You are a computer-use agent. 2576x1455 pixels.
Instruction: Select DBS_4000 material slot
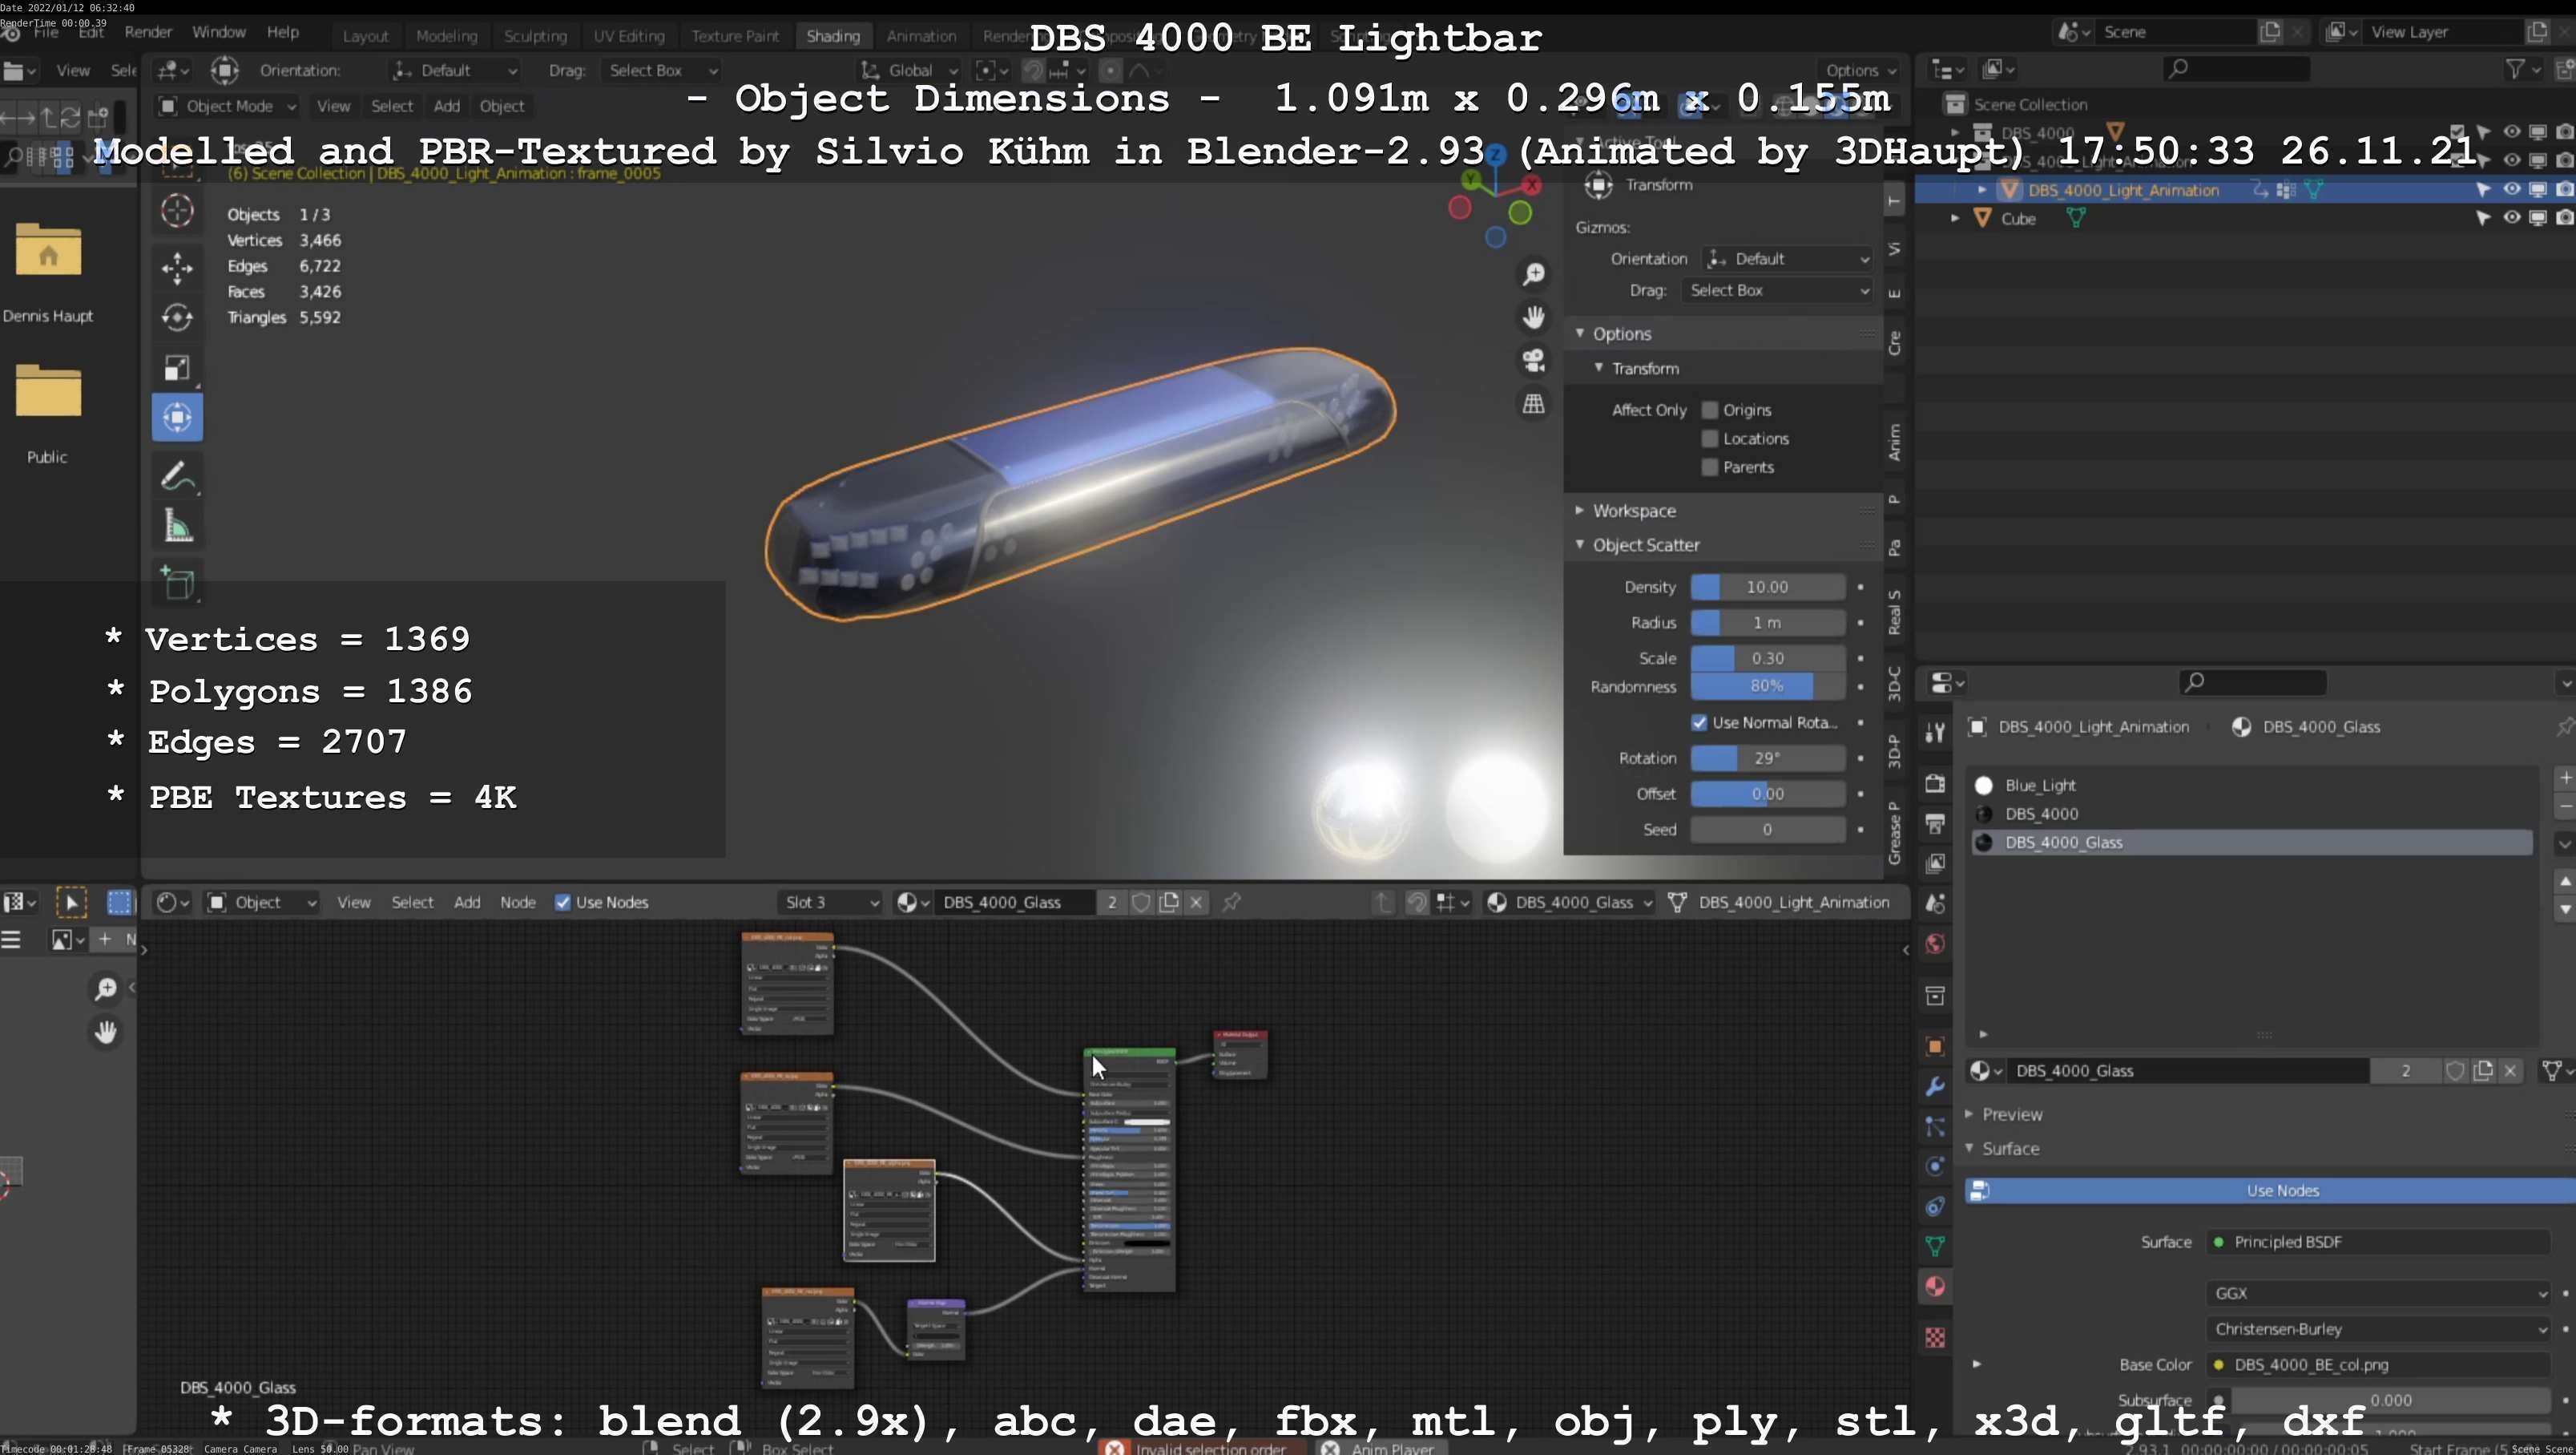2250,814
